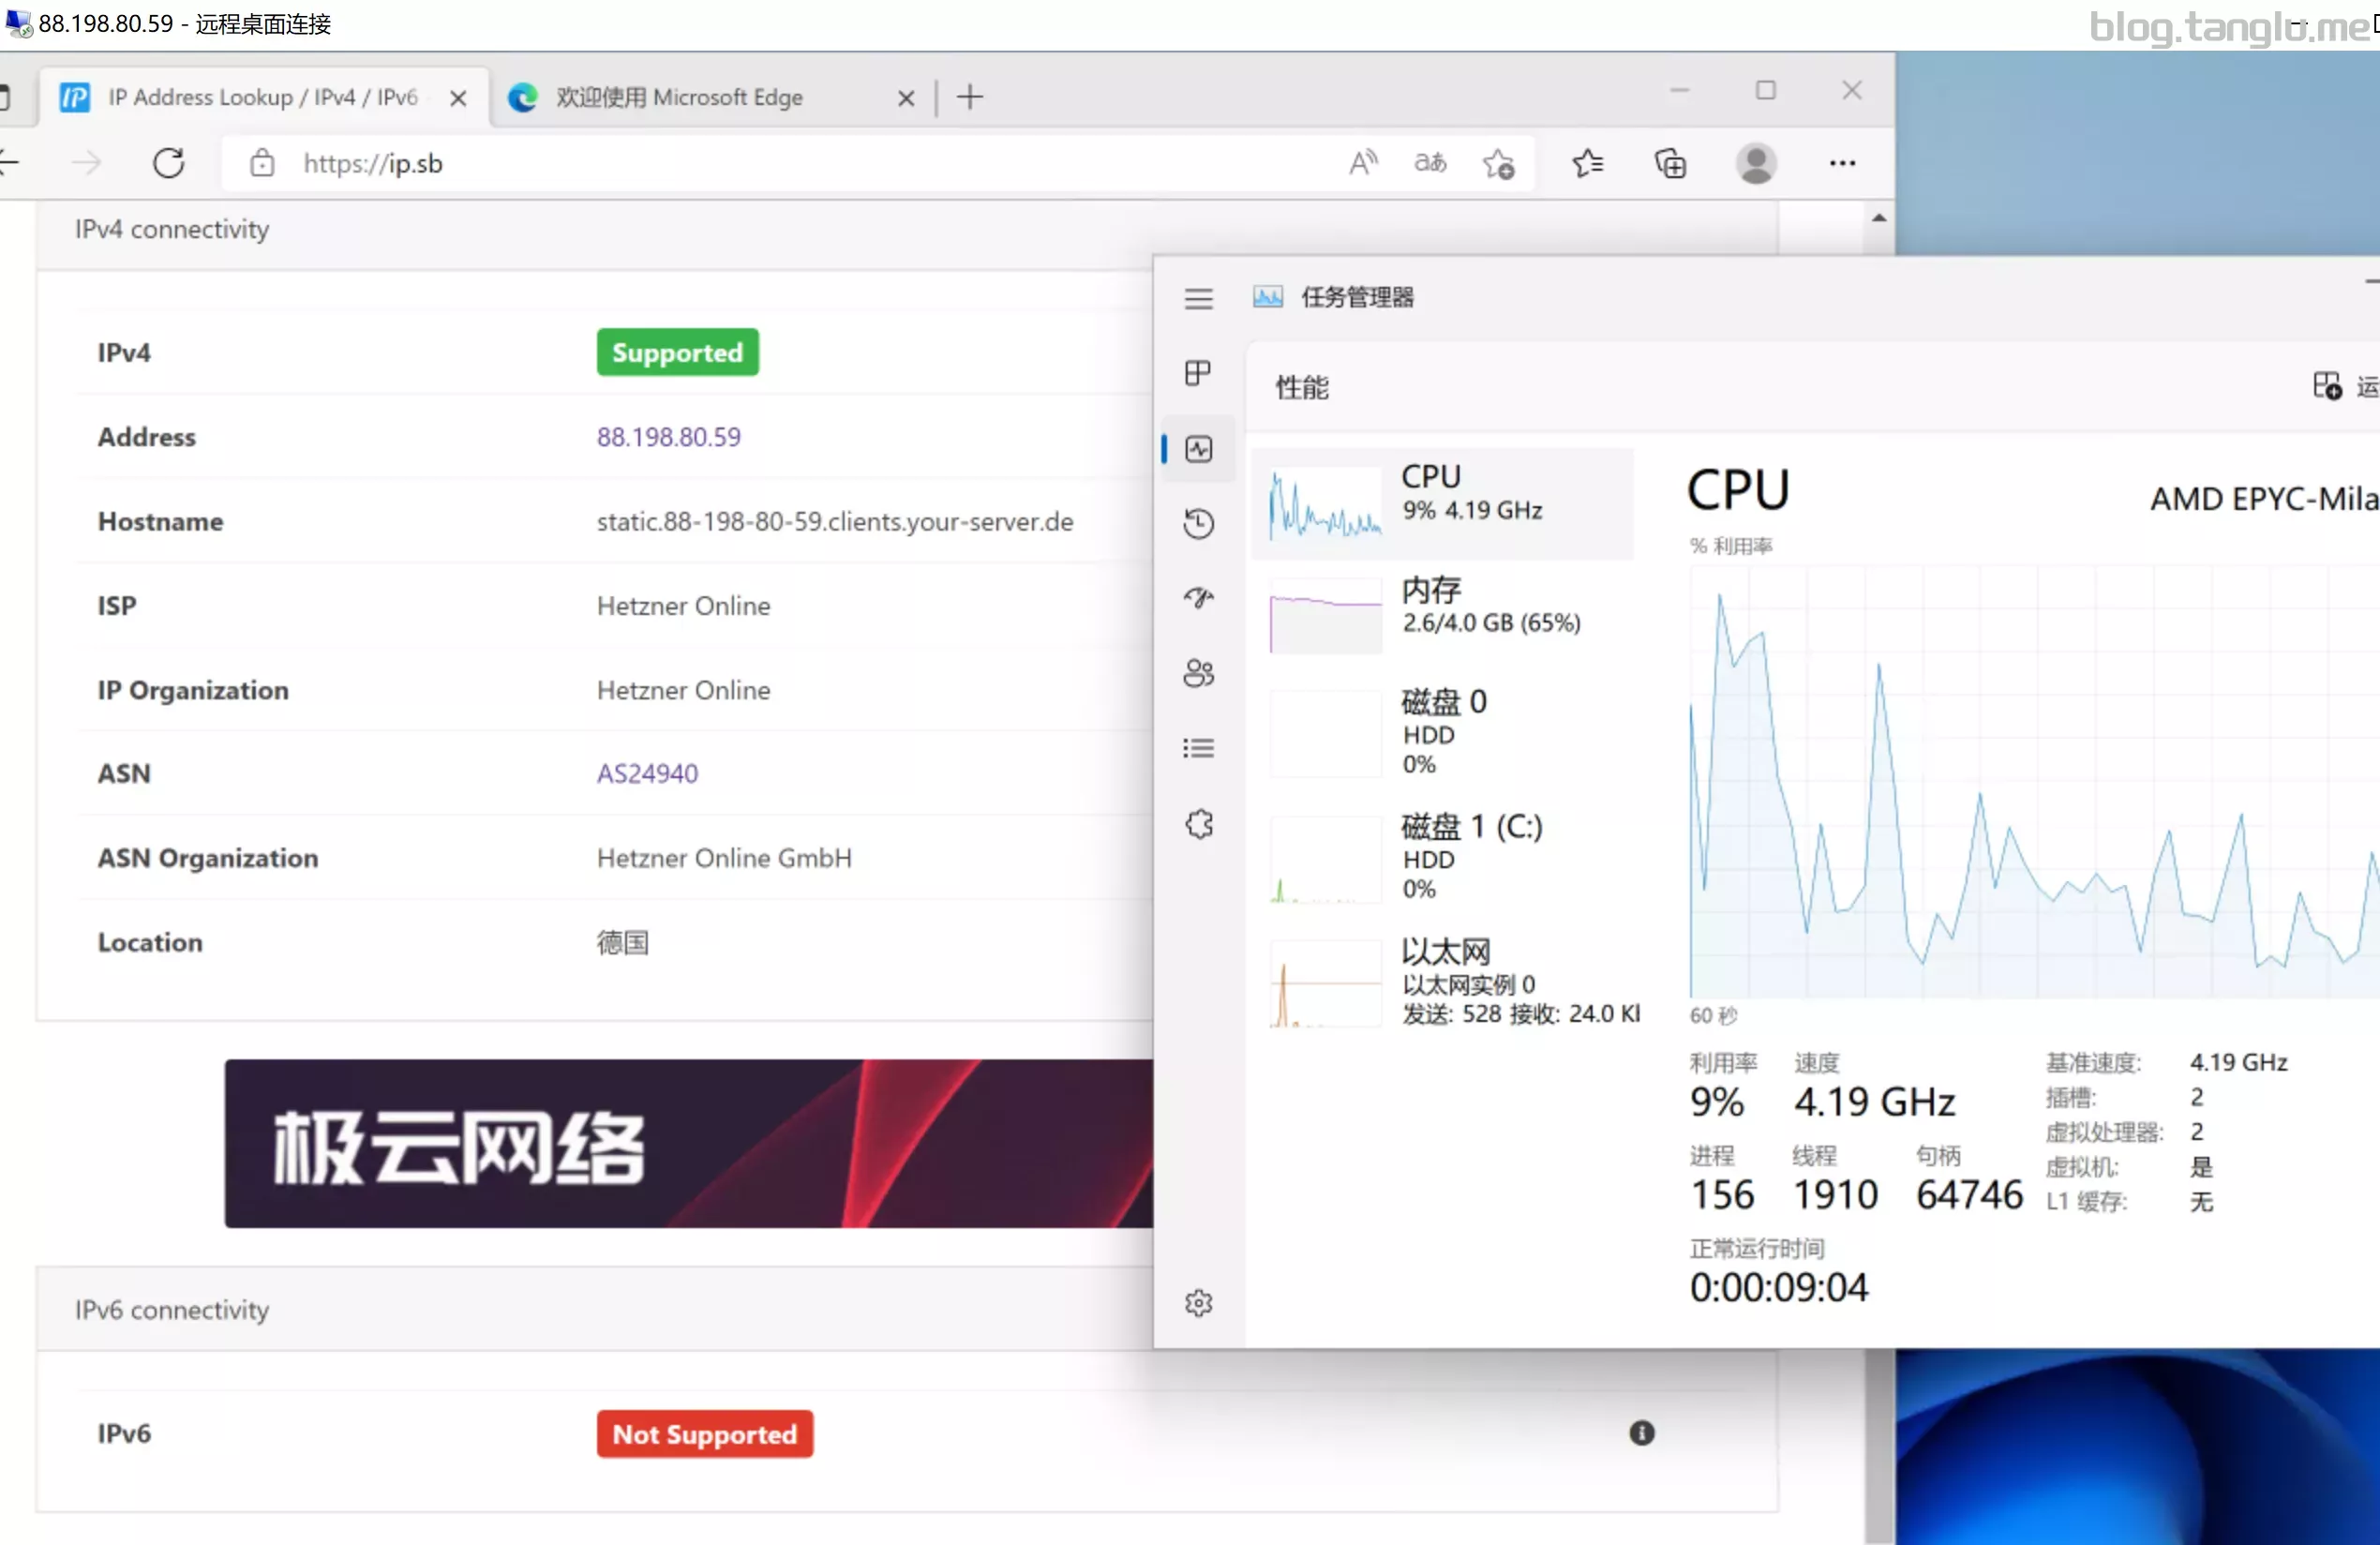Open AS24940 ASN link

647,773
